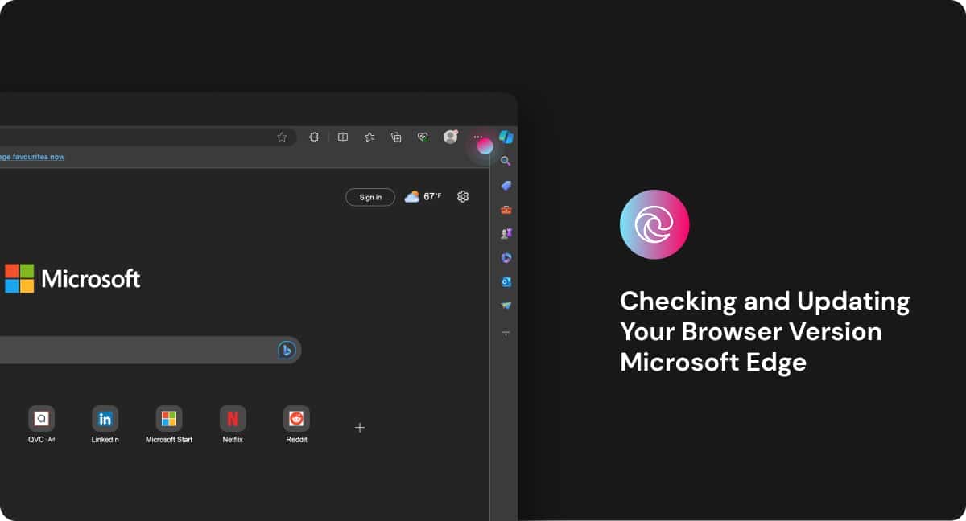The image size is (966, 521).
Task: Add a new site shortcut with plus
Action: pyautogui.click(x=360, y=427)
